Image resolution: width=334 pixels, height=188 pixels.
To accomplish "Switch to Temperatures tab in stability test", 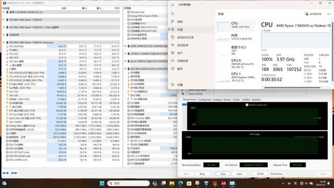I will click(189, 100).
